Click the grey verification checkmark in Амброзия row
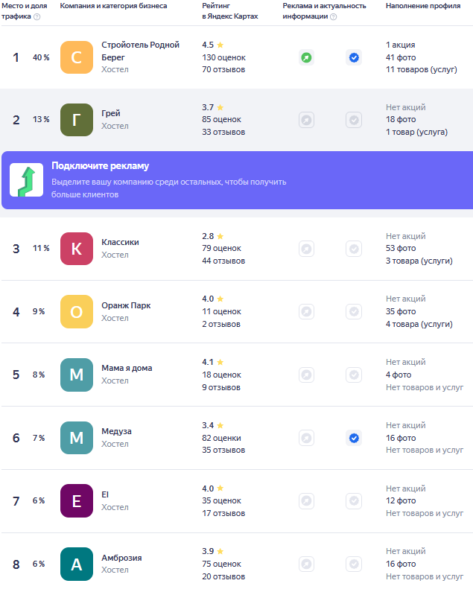This screenshot has height=592, width=473. [354, 564]
